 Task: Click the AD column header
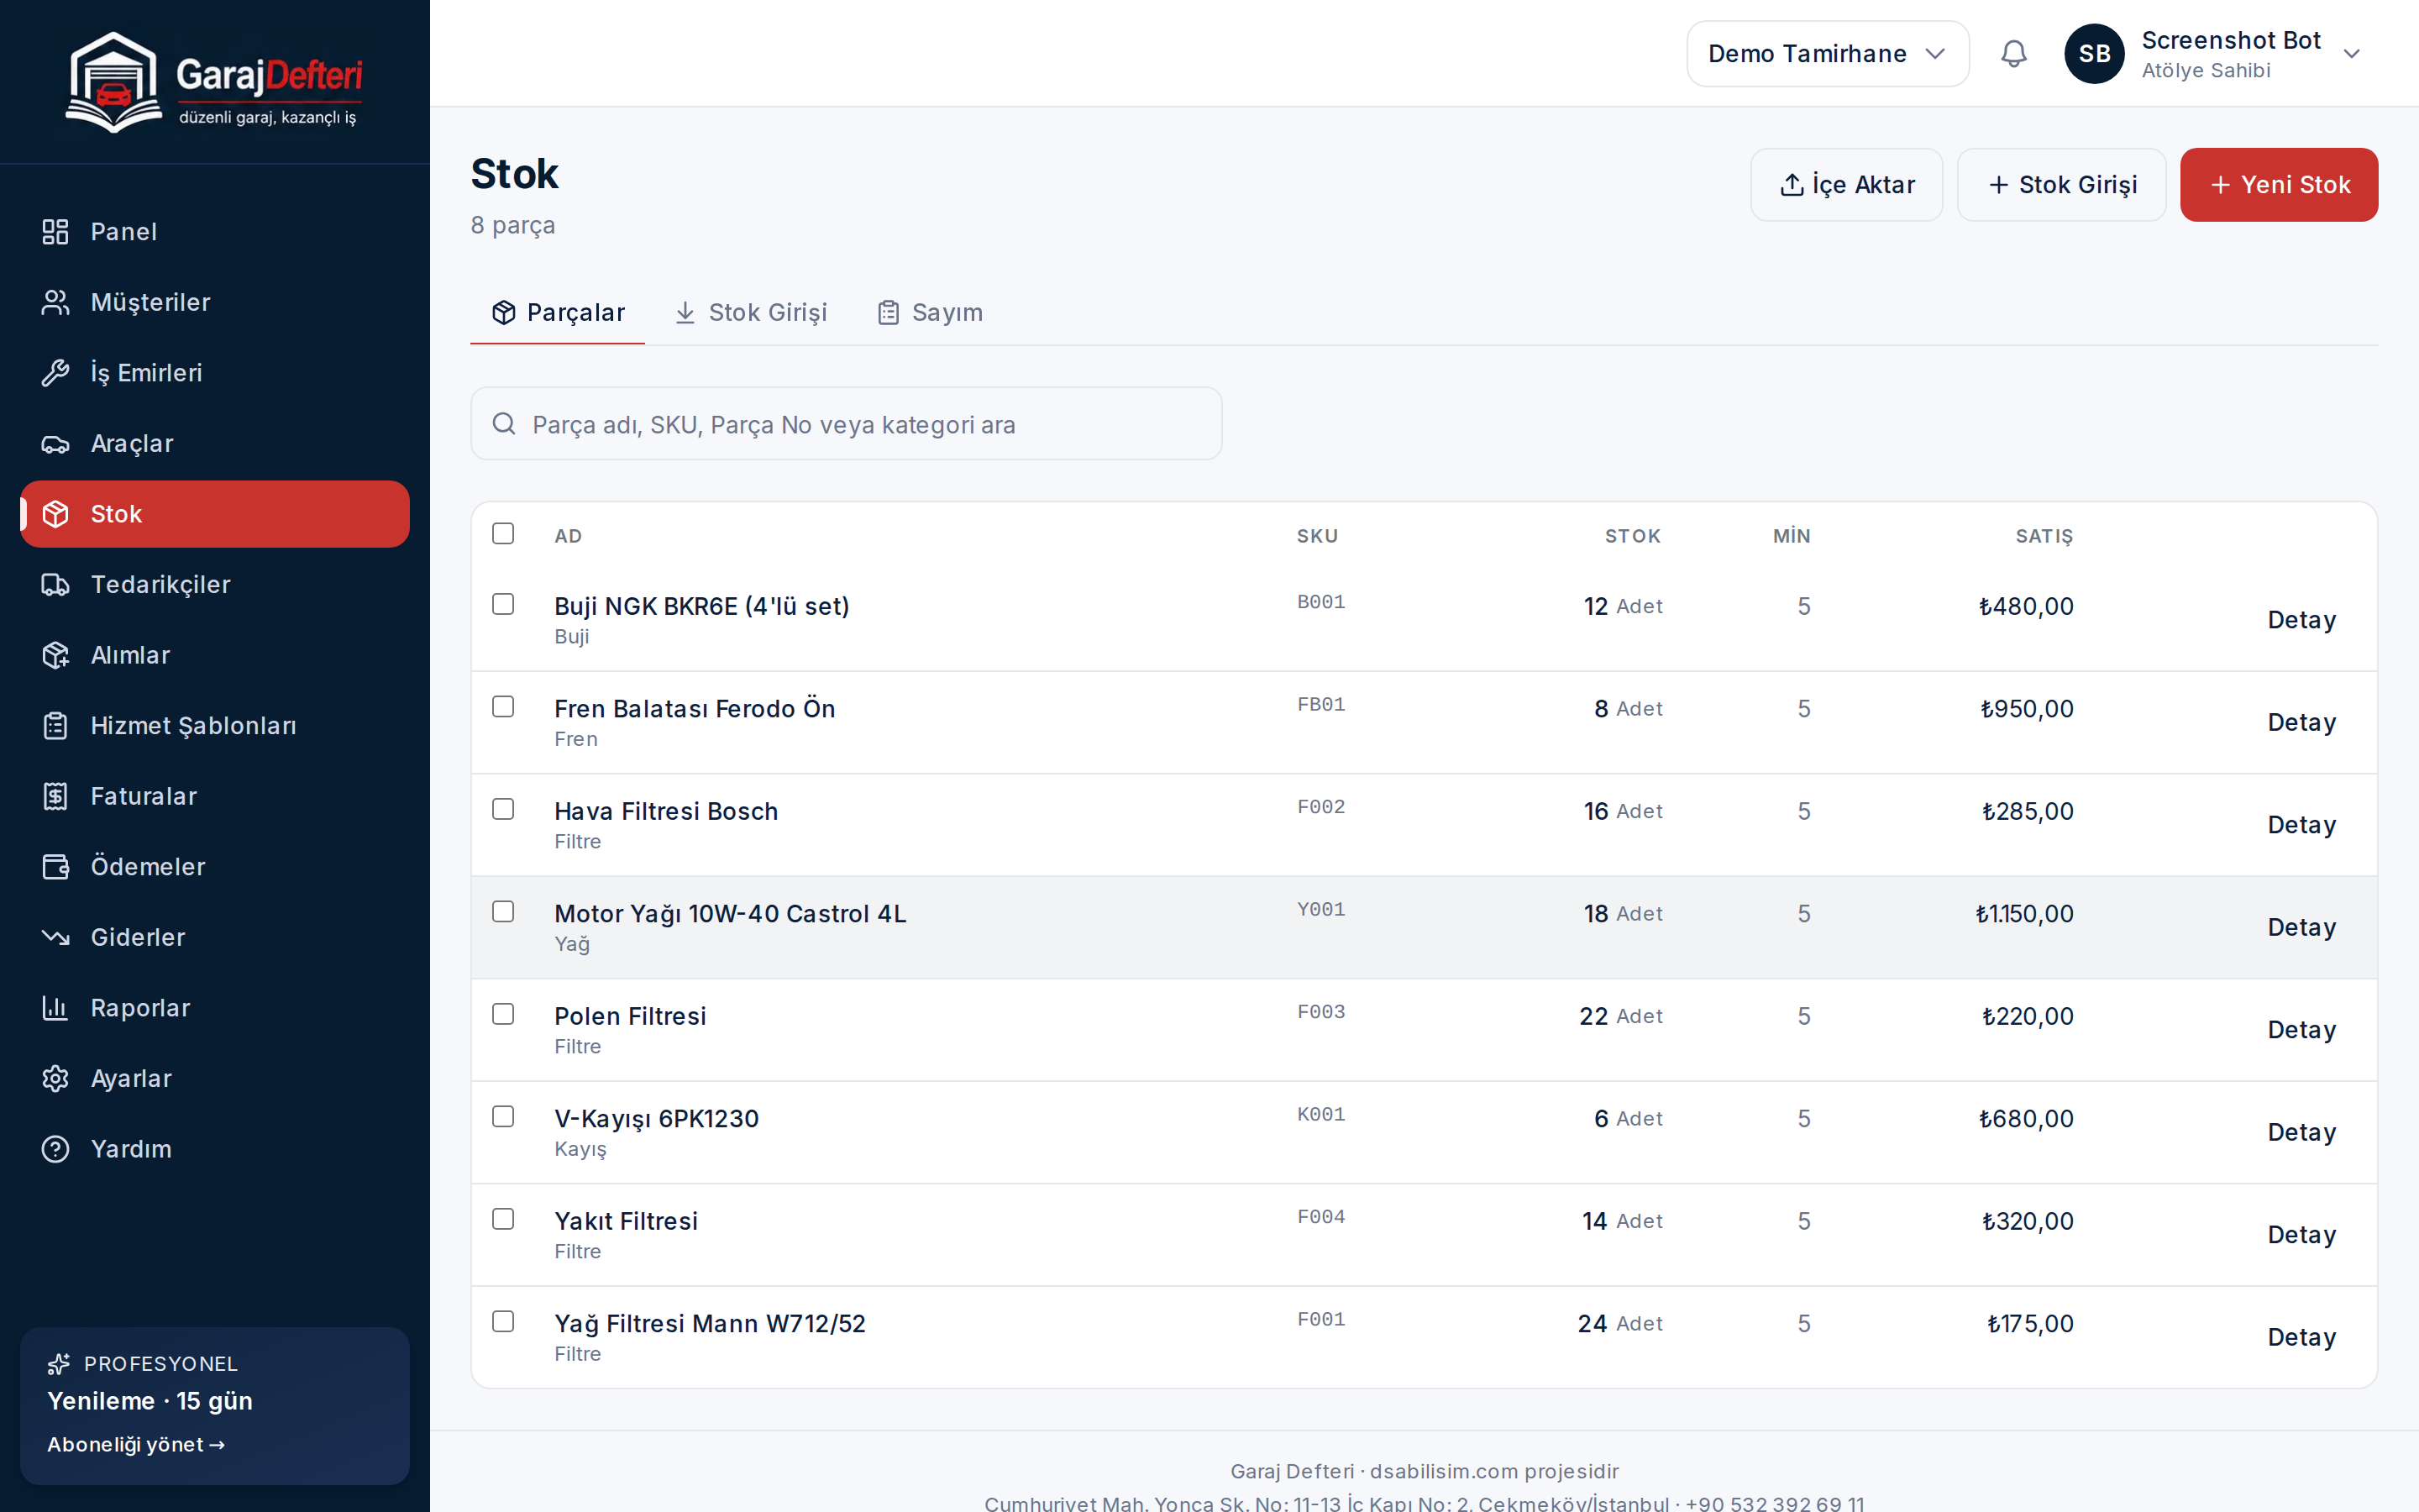[568, 536]
